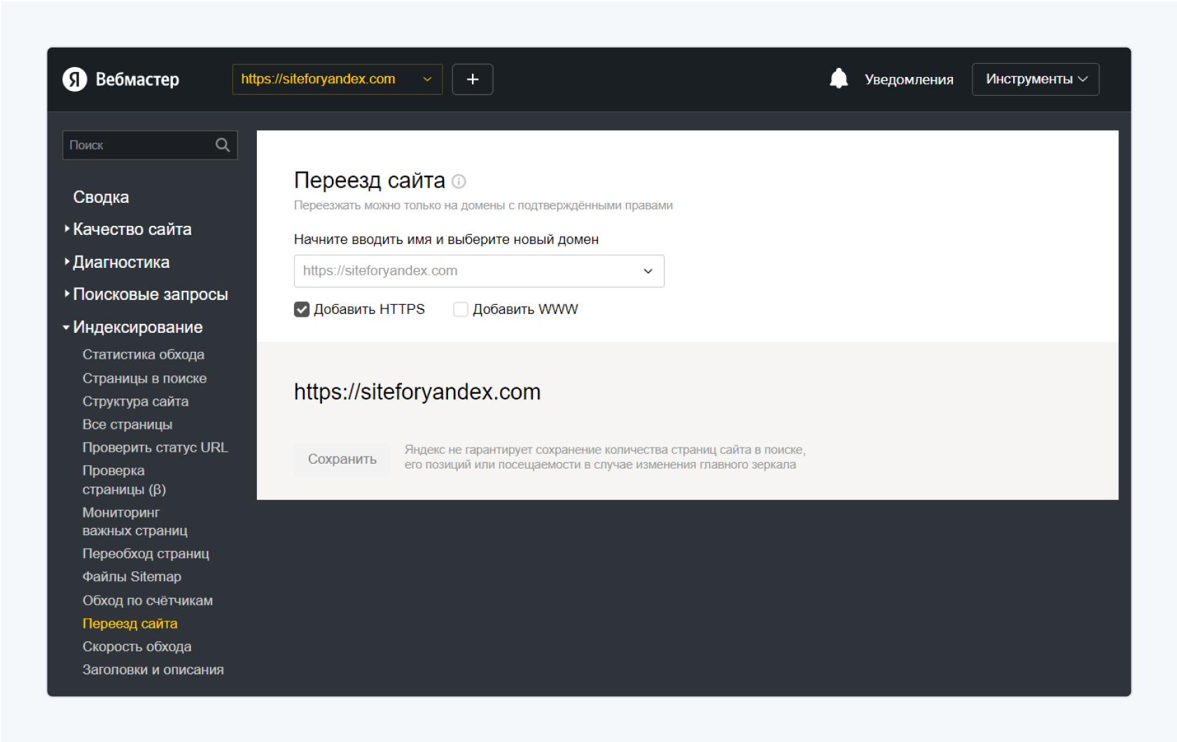Open Обход по счётчикам
This screenshot has height=742, width=1177.
click(x=148, y=601)
